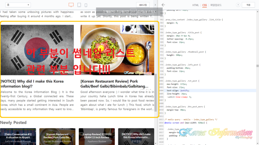Open the Laptop Review 2019 LG GRAM card
This screenshot has height=145, width=259.
click(x=97, y=137)
